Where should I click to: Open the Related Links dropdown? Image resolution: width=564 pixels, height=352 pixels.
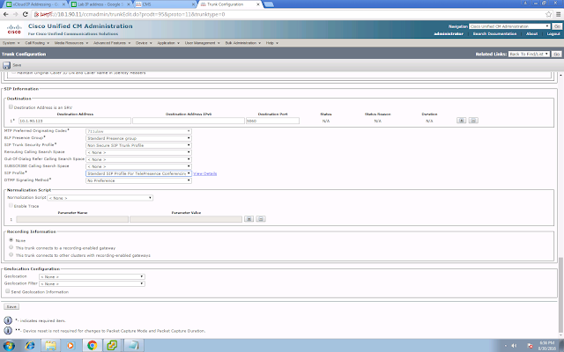529,54
